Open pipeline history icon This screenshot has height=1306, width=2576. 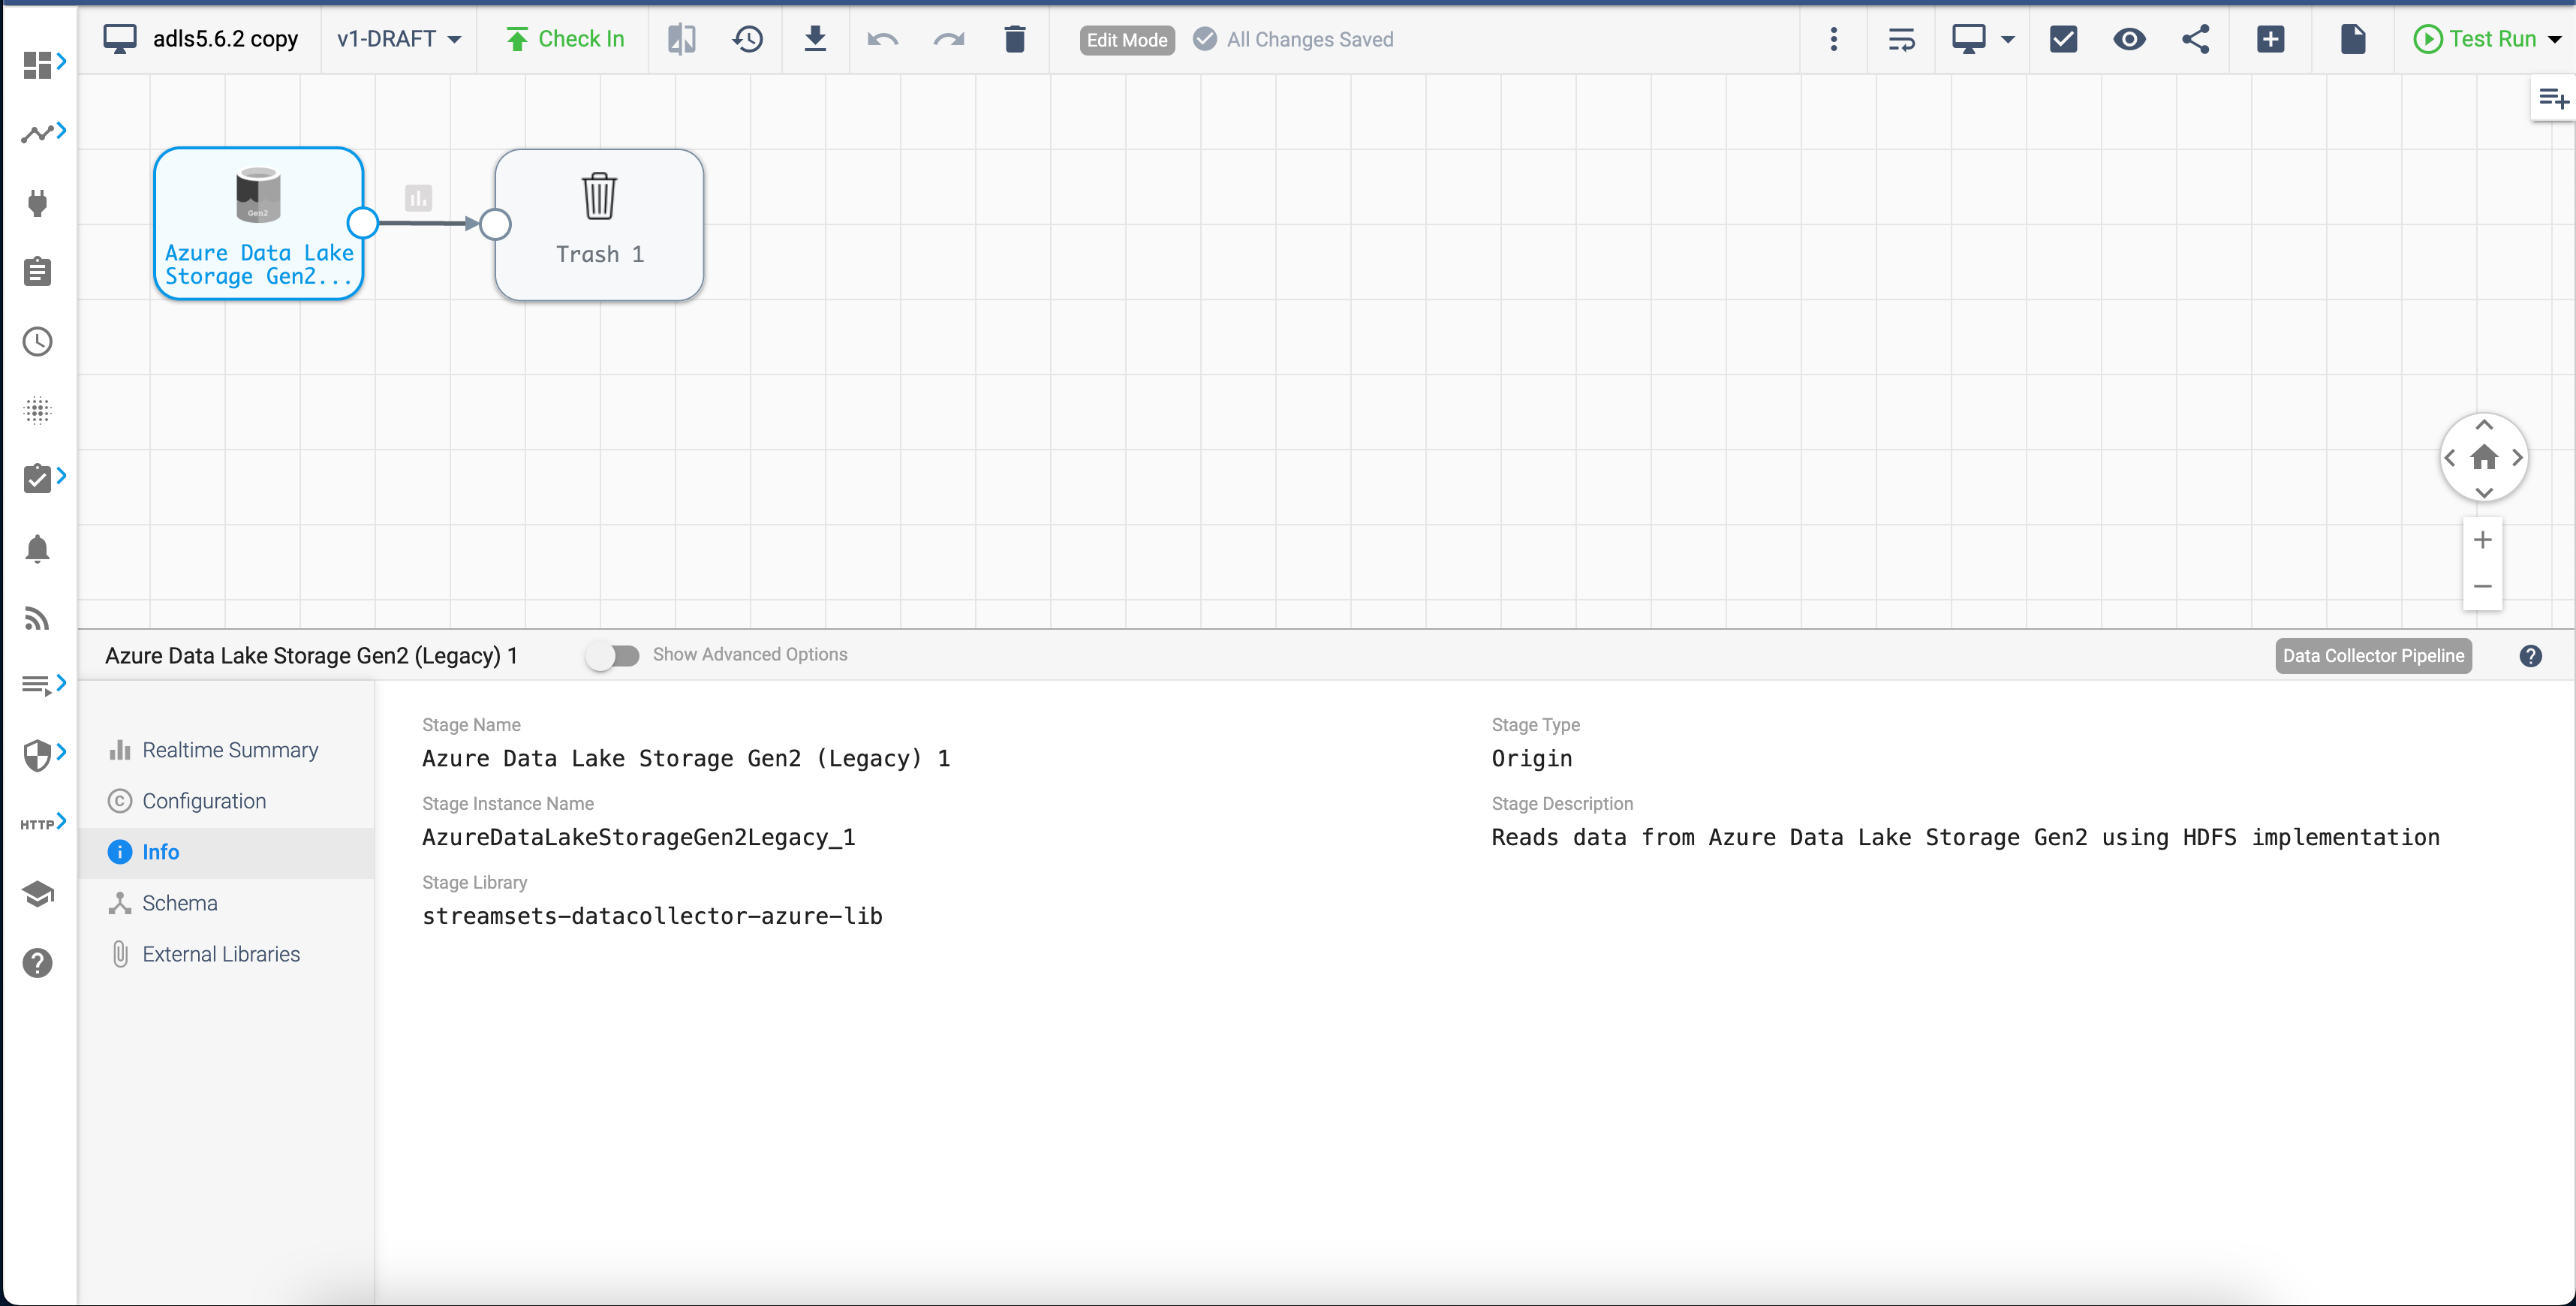click(x=748, y=39)
